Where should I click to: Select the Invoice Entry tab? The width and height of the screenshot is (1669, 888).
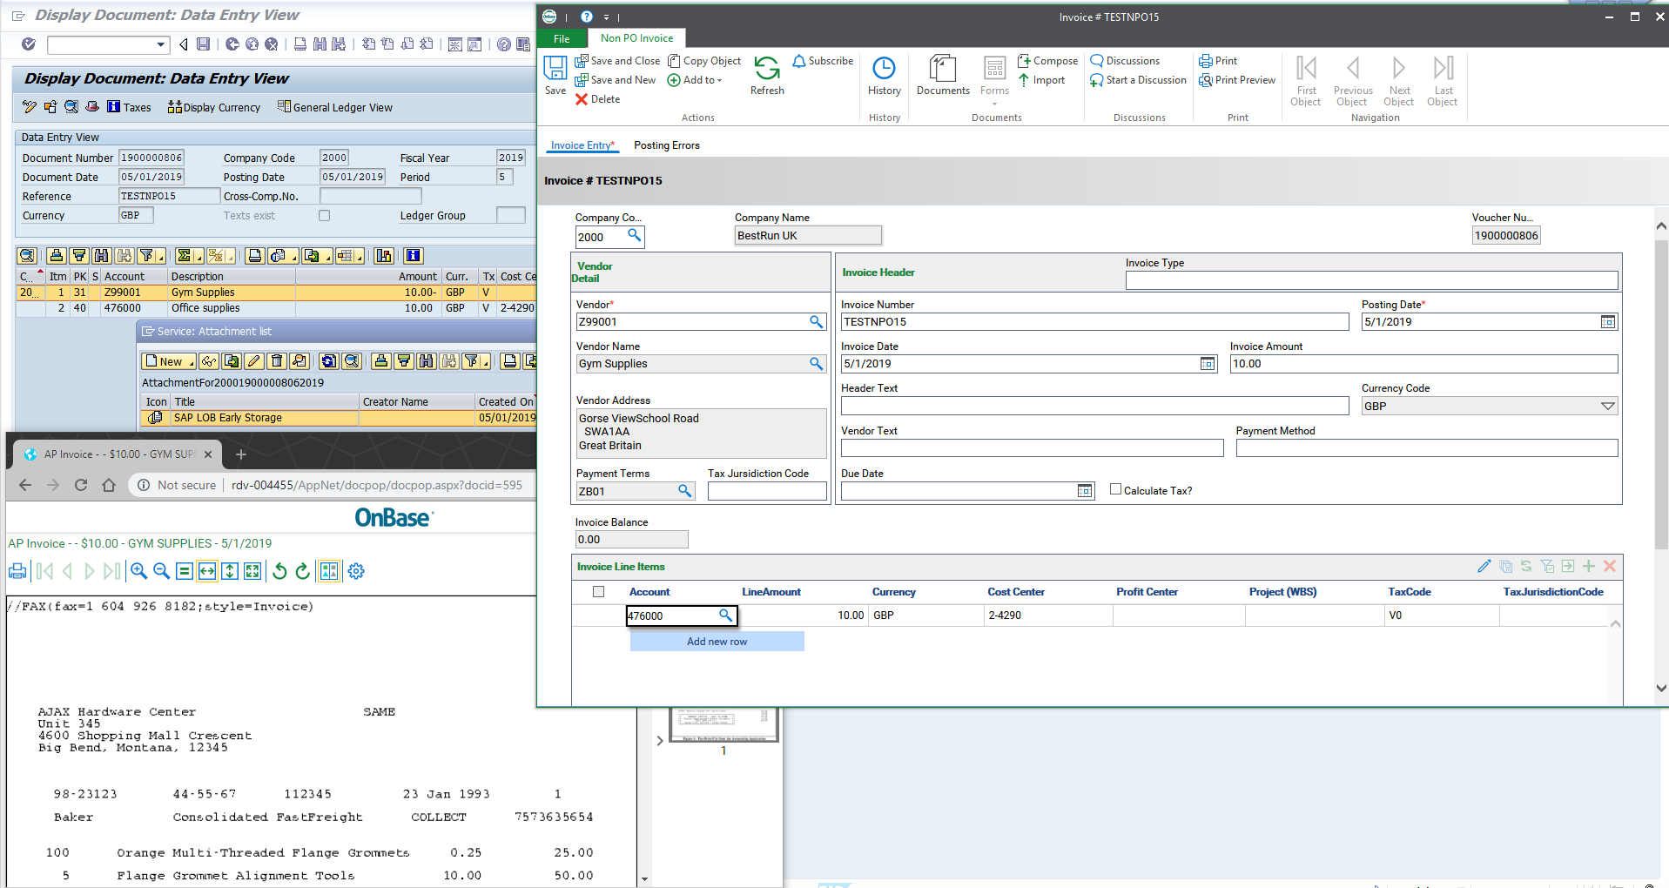coord(582,145)
